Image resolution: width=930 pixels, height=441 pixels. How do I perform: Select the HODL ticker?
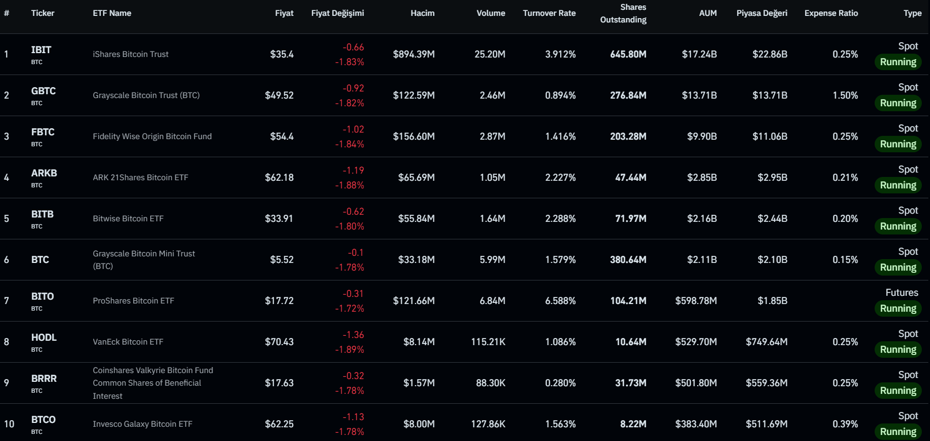tap(44, 337)
